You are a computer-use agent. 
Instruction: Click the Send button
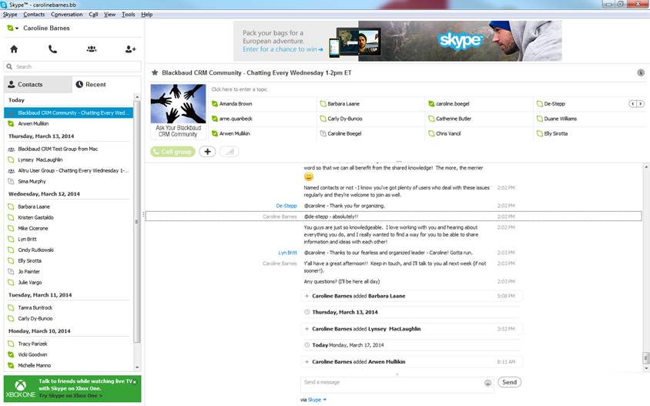pos(510,382)
